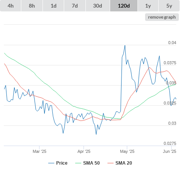Toggle the SMA 50 legend entry
This screenshot has height=173, width=180.
87,163
